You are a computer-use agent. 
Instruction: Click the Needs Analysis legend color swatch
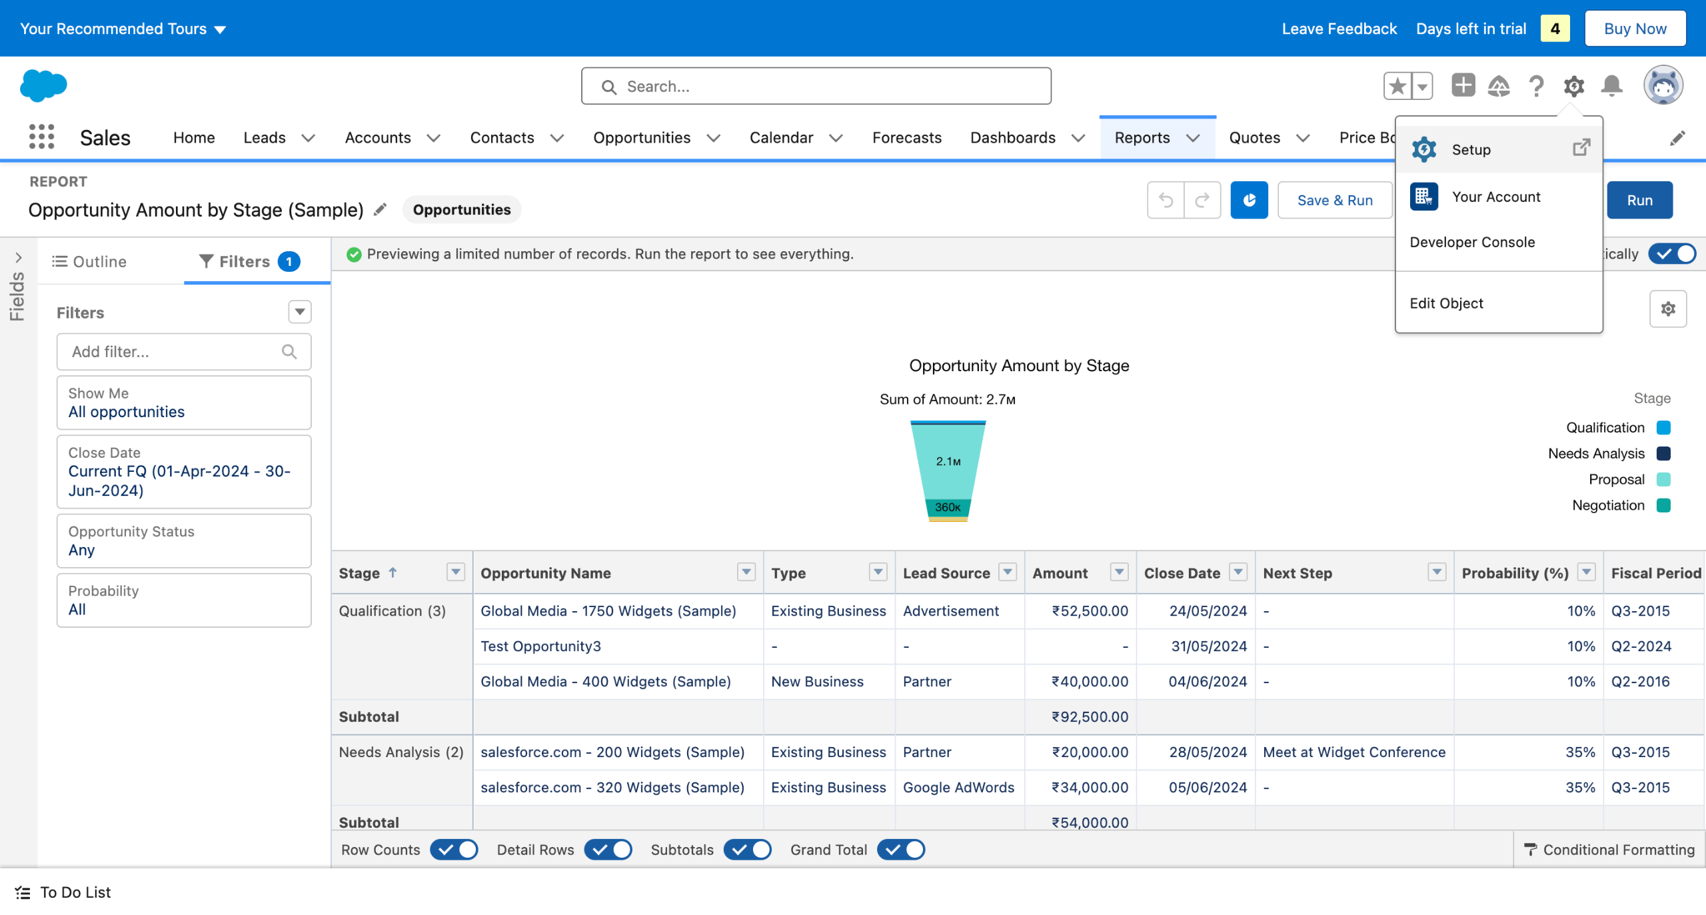[1663, 453]
